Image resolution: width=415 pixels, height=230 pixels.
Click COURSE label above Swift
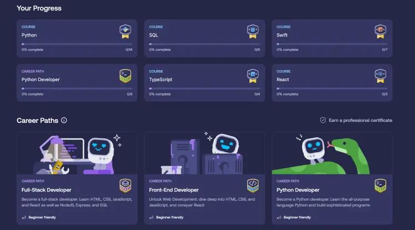[x=283, y=26]
